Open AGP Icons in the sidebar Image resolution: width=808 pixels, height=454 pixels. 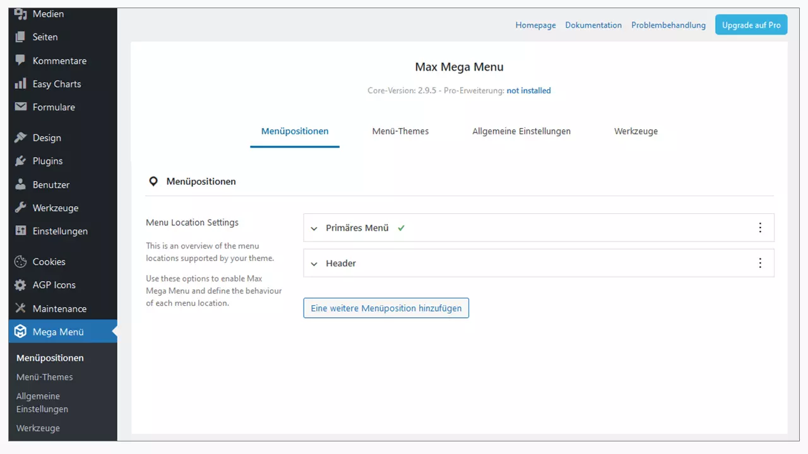[54, 285]
